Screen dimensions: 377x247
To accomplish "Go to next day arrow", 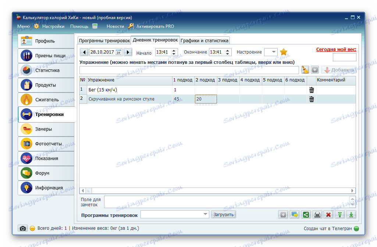I will (x=128, y=52).
